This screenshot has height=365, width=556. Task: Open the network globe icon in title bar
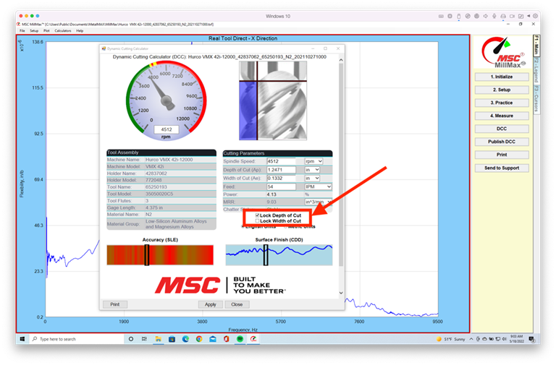[x=476, y=16]
